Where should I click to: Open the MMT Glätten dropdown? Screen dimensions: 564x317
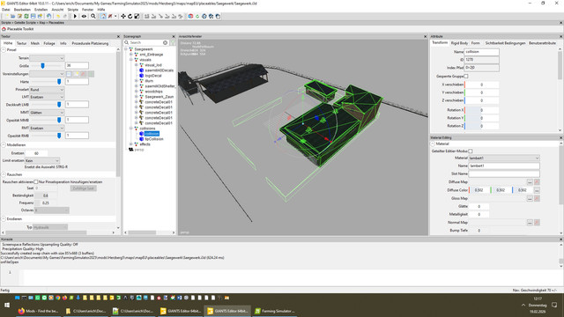[47, 113]
